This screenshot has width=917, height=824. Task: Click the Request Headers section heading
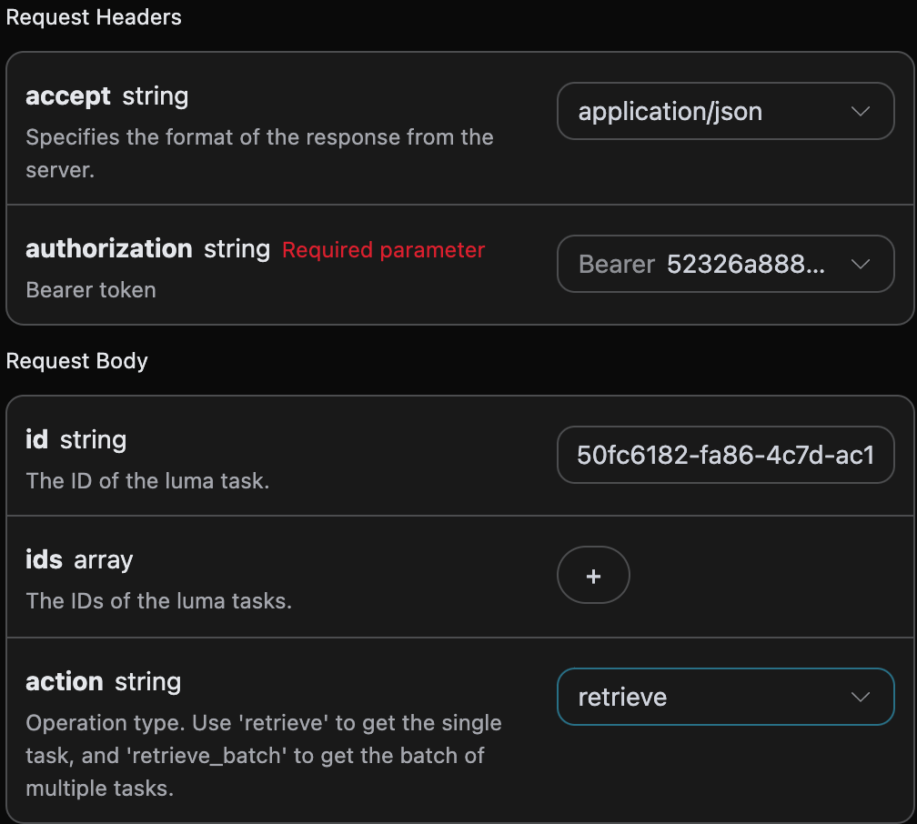[x=94, y=17]
